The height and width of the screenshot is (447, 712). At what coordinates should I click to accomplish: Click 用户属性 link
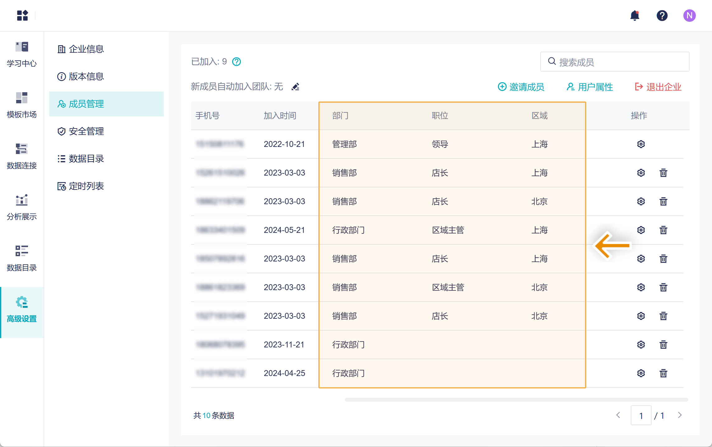click(x=590, y=87)
